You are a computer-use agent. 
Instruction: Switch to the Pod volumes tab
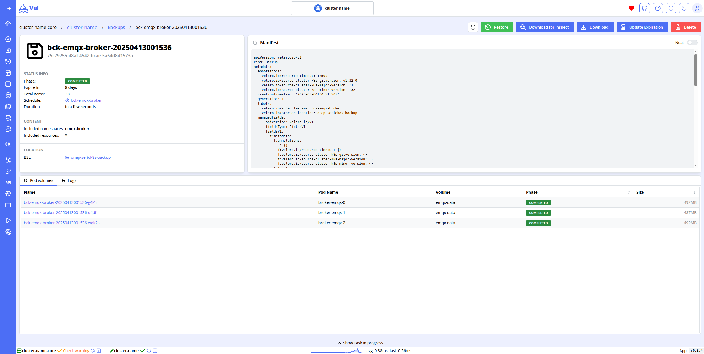pos(38,180)
